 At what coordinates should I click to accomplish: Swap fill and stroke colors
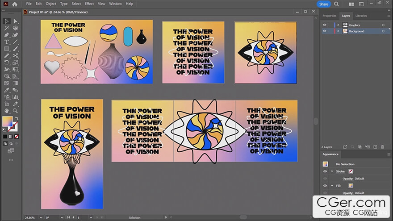17,118
